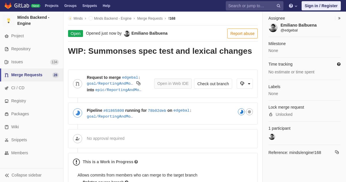346x182 pixels.
Task: Expand the Help question mark dropdown
Action: (293, 6)
